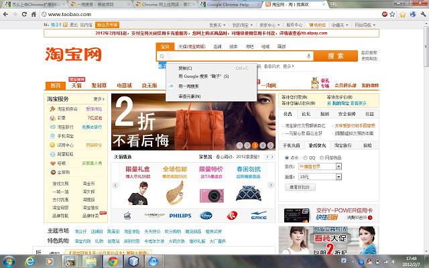The image size is (429, 268).
Task: Jump to banner slide 4
Action: tap(263, 145)
